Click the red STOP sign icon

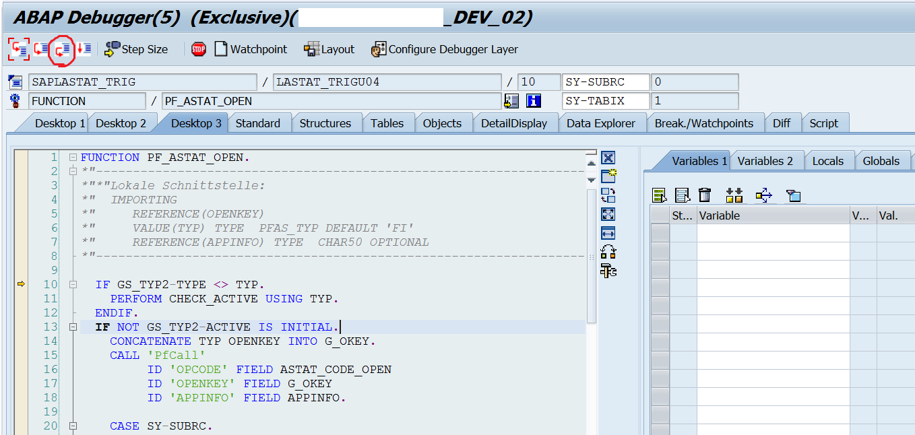[198, 49]
